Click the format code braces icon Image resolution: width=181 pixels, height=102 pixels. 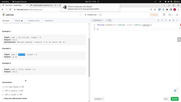(162, 20)
